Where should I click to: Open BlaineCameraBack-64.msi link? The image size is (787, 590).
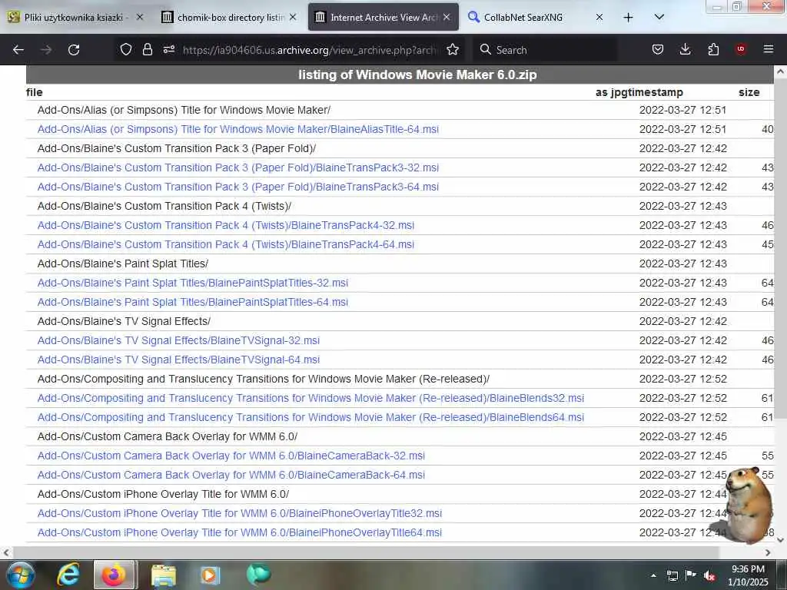(231, 475)
